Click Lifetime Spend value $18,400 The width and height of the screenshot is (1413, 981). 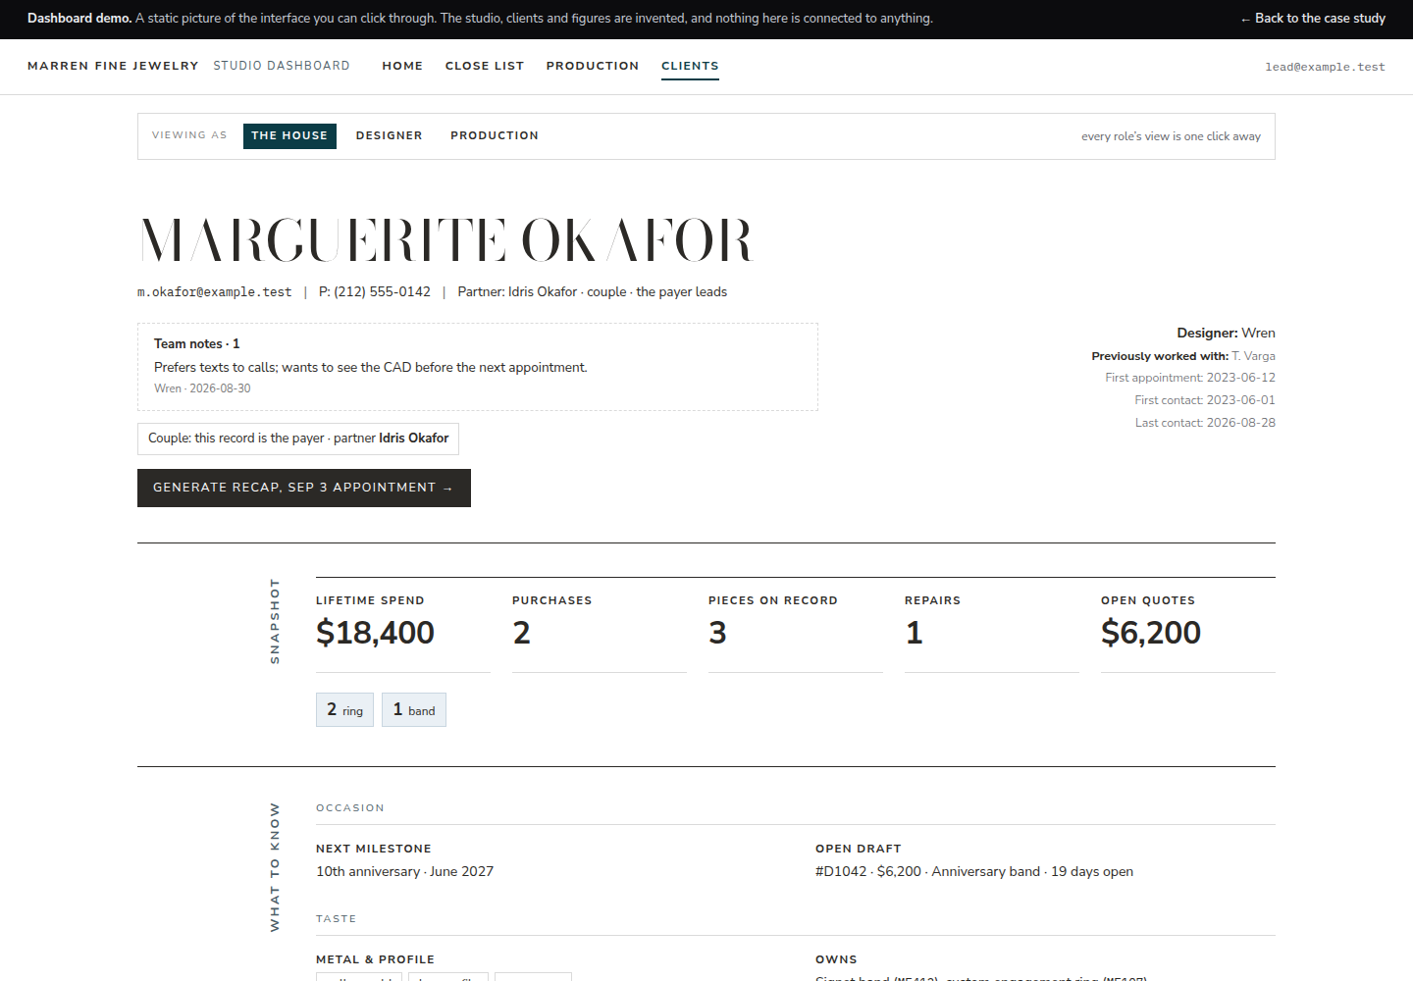(x=375, y=633)
